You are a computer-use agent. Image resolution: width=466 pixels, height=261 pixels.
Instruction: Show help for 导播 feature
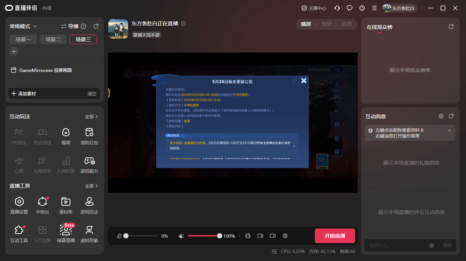pos(83,26)
